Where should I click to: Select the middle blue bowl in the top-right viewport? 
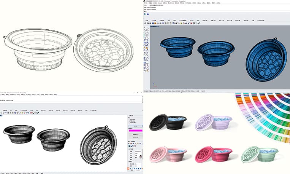[216, 53]
